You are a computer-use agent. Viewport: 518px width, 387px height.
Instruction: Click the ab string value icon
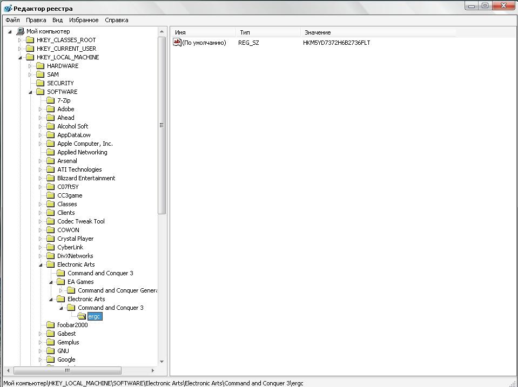(x=177, y=42)
